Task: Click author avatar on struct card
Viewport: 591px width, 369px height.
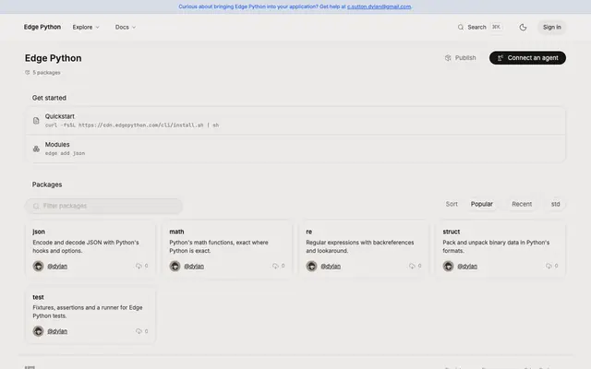Action: coord(448,267)
